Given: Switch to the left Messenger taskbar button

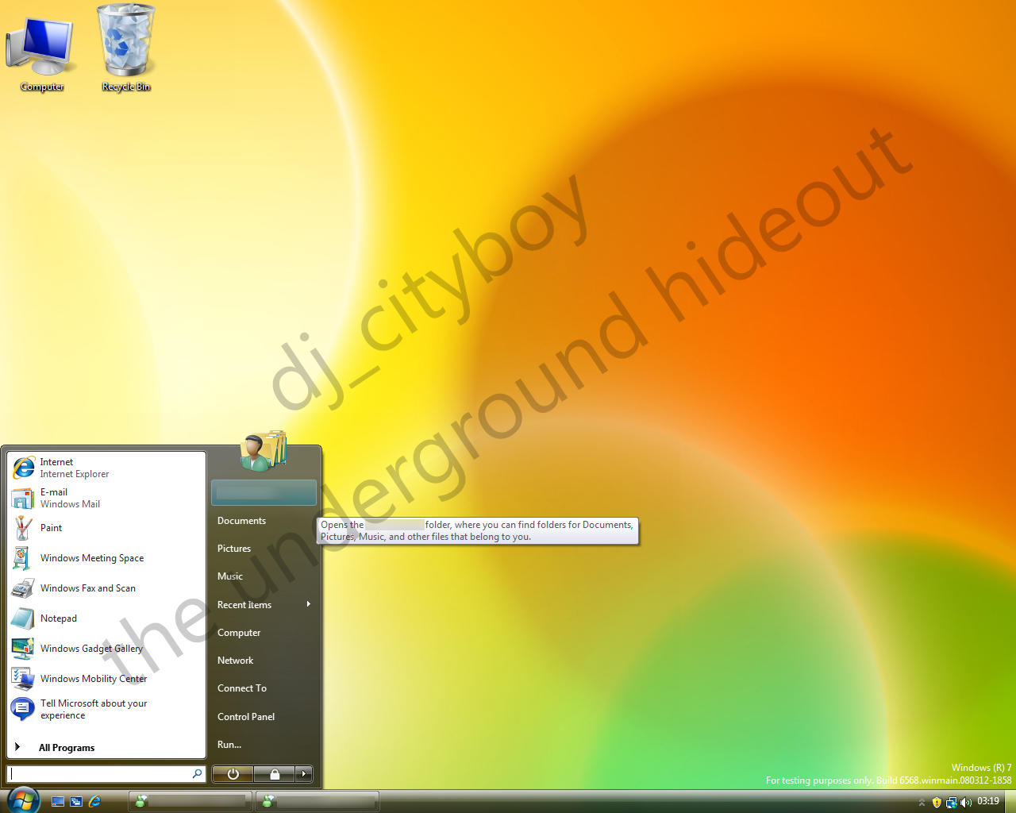Looking at the screenshot, I should [190, 802].
